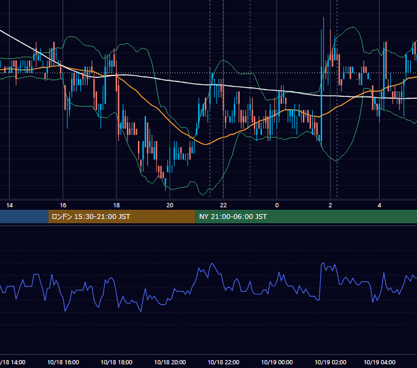Click the 10/19 02:00 date label

pyautogui.click(x=331, y=362)
